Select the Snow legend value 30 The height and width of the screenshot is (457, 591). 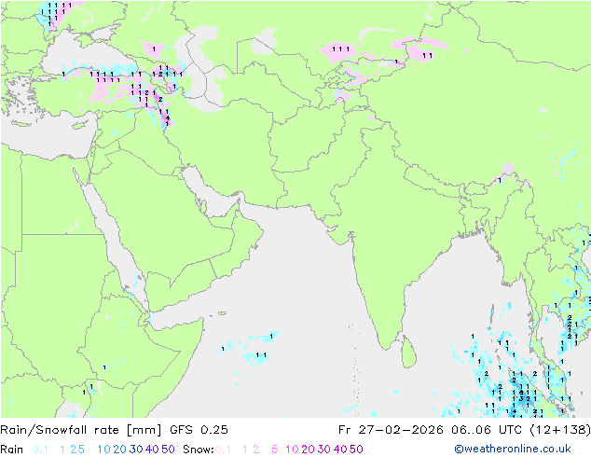pos(324,450)
